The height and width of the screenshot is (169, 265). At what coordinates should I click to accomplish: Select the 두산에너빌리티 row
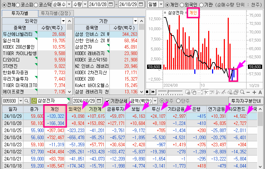(x=34, y=34)
